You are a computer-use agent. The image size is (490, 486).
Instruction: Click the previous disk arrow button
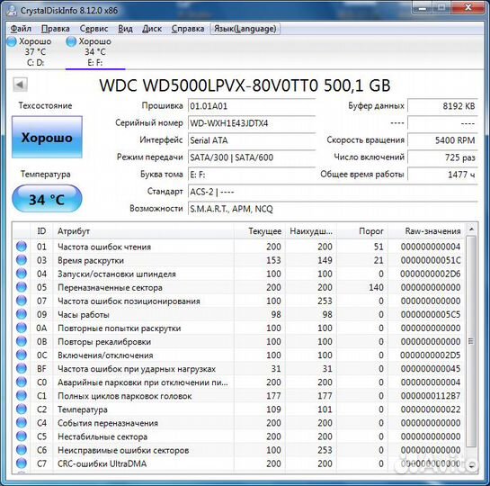click(x=21, y=85)
